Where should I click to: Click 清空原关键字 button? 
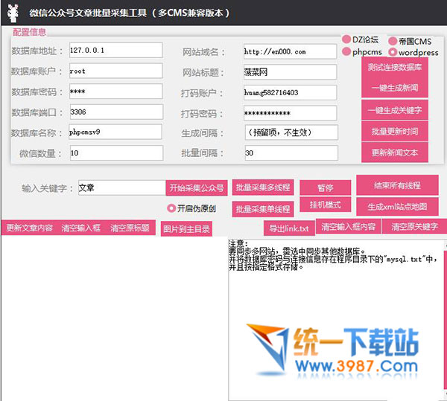coord(414,227)
